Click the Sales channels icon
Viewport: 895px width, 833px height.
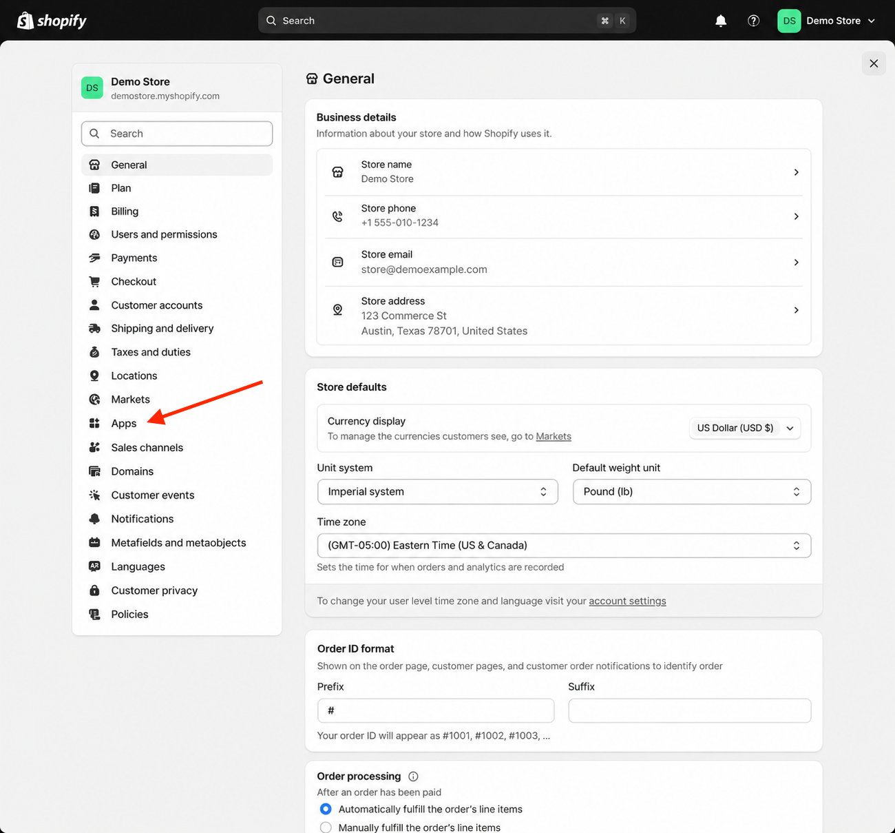click(94, 447)
